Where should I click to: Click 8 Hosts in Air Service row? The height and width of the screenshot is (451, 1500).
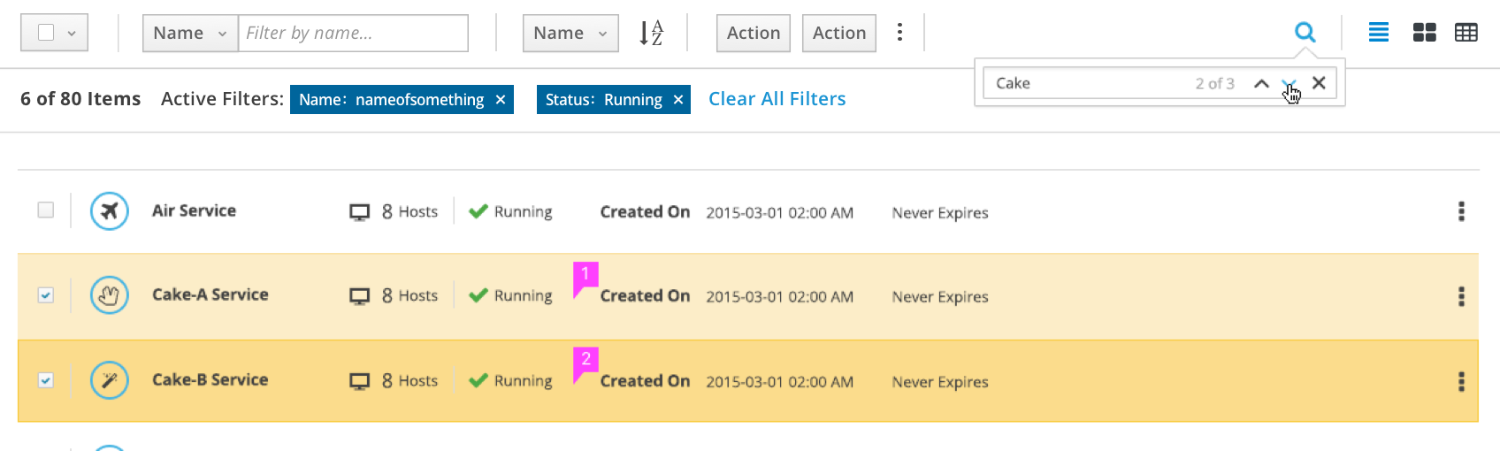pyautogui.click(x=409, y=212)
